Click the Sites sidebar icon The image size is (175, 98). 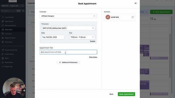[x=3, y=58]
